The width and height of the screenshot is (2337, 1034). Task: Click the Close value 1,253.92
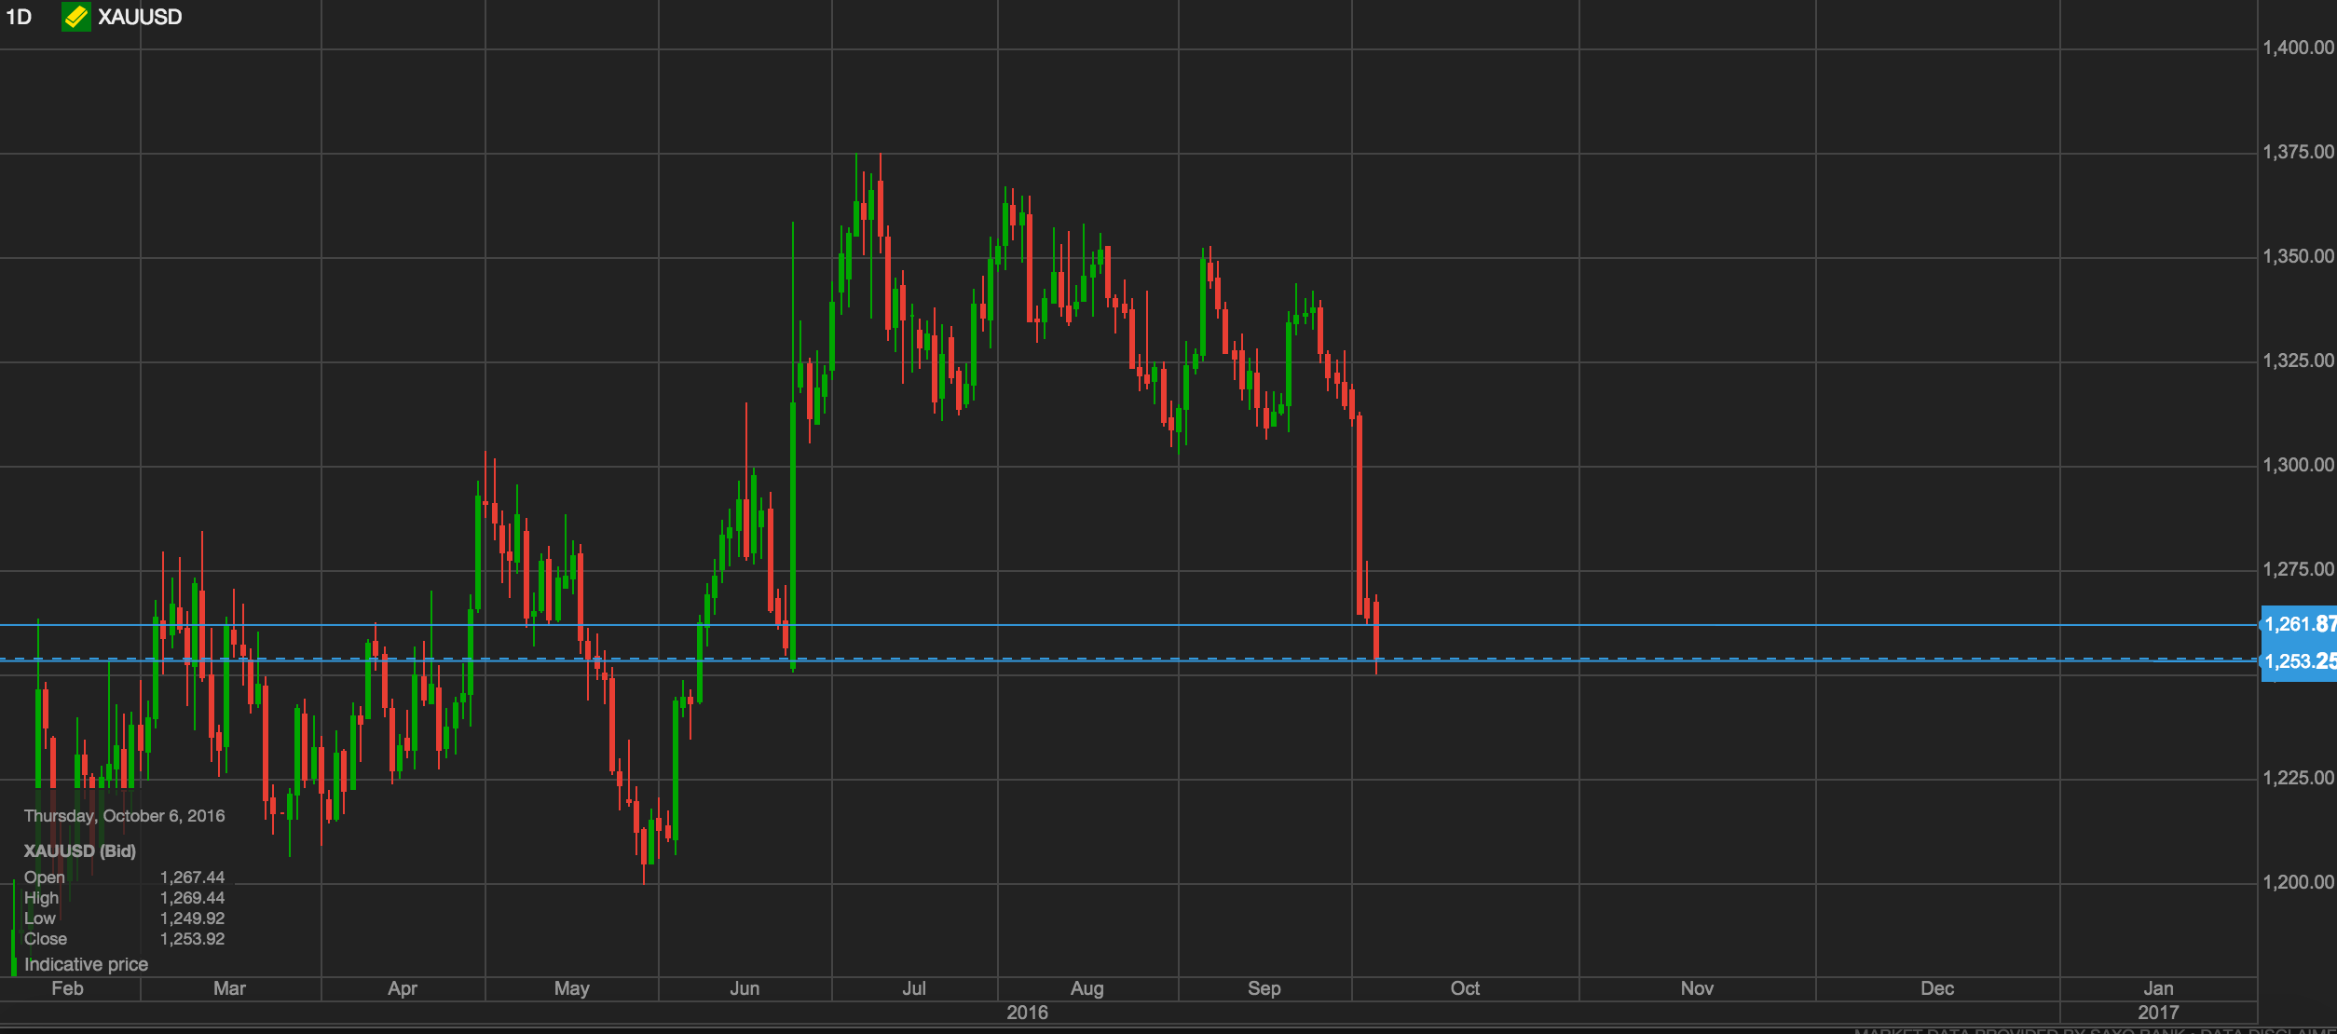(192, 939)
